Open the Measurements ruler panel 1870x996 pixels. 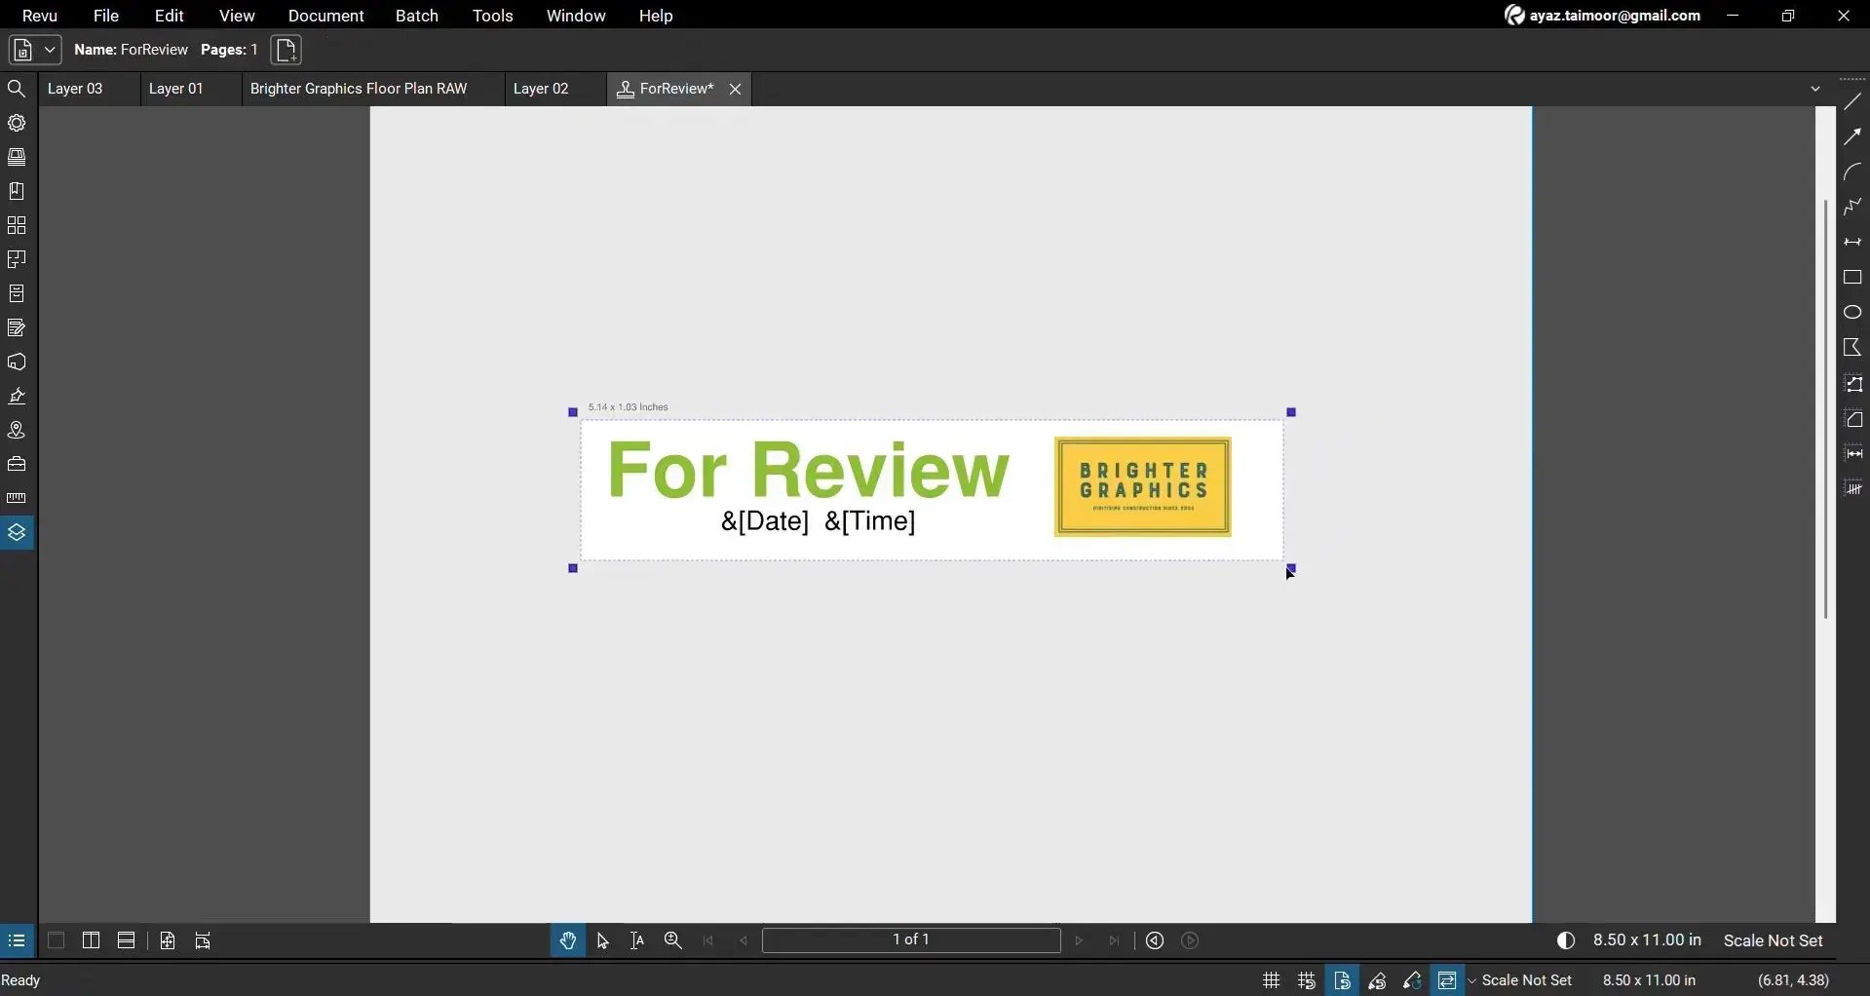[x=17, y=498]
